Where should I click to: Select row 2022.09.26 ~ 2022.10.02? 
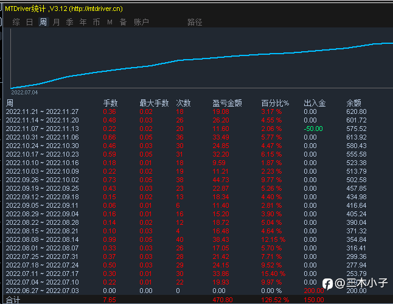pos(186,180)
